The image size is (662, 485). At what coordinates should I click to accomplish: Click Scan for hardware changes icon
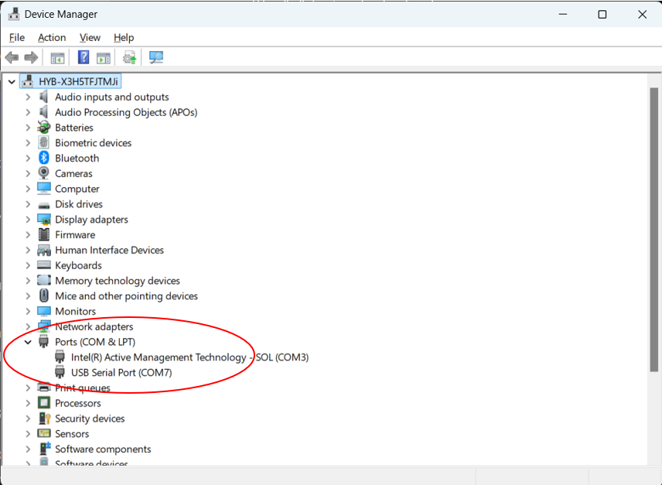click(x=156, y=57)
